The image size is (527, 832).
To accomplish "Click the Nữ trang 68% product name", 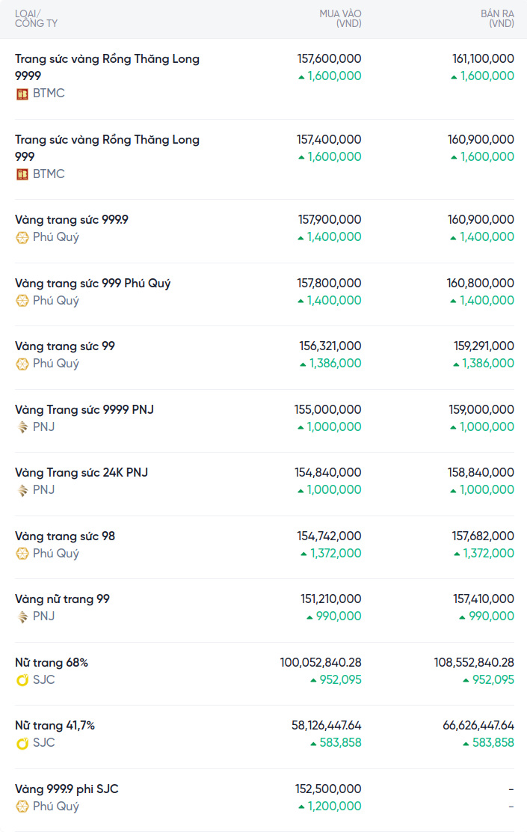I will (x=52, y=663).
